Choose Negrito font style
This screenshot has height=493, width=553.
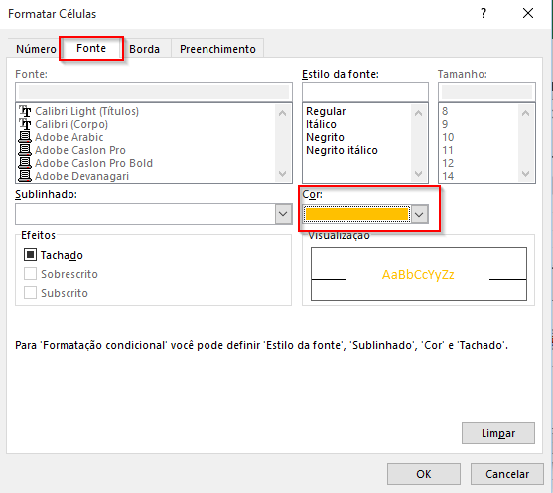coord(325,137)
